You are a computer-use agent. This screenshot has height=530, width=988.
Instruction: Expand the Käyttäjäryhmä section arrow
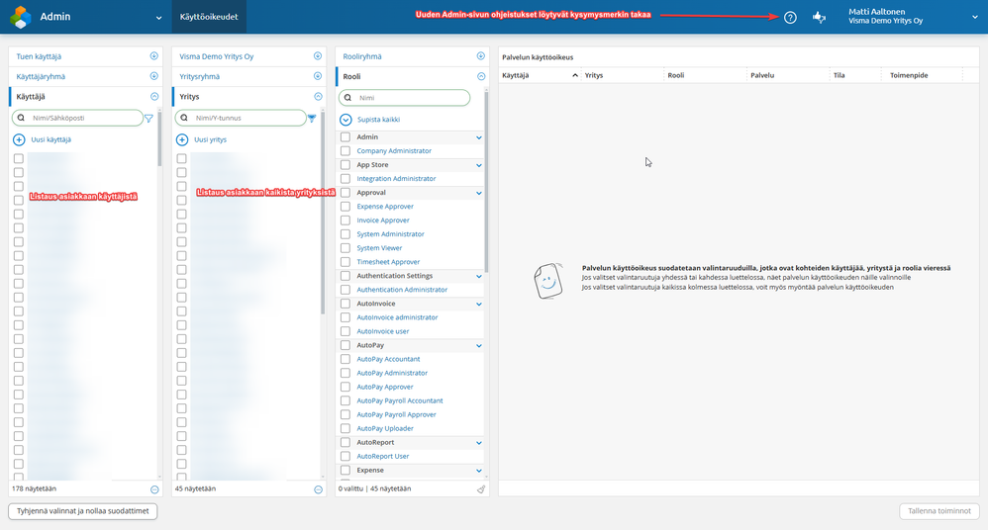click(153, 76)
